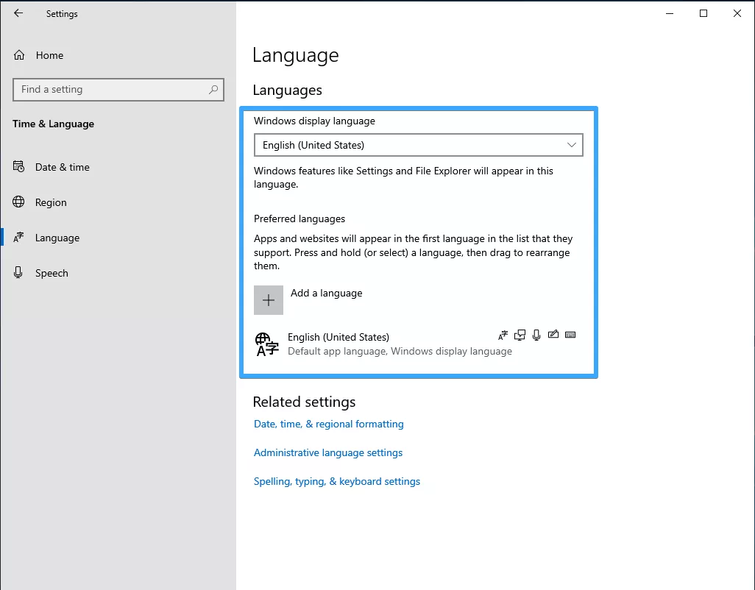Open Date, time, & regional formatting link
Screen dimensions: 755x590
click(329, 424)
